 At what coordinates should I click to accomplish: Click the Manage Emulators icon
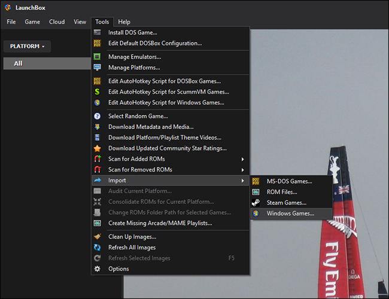(x=97, y=57)
